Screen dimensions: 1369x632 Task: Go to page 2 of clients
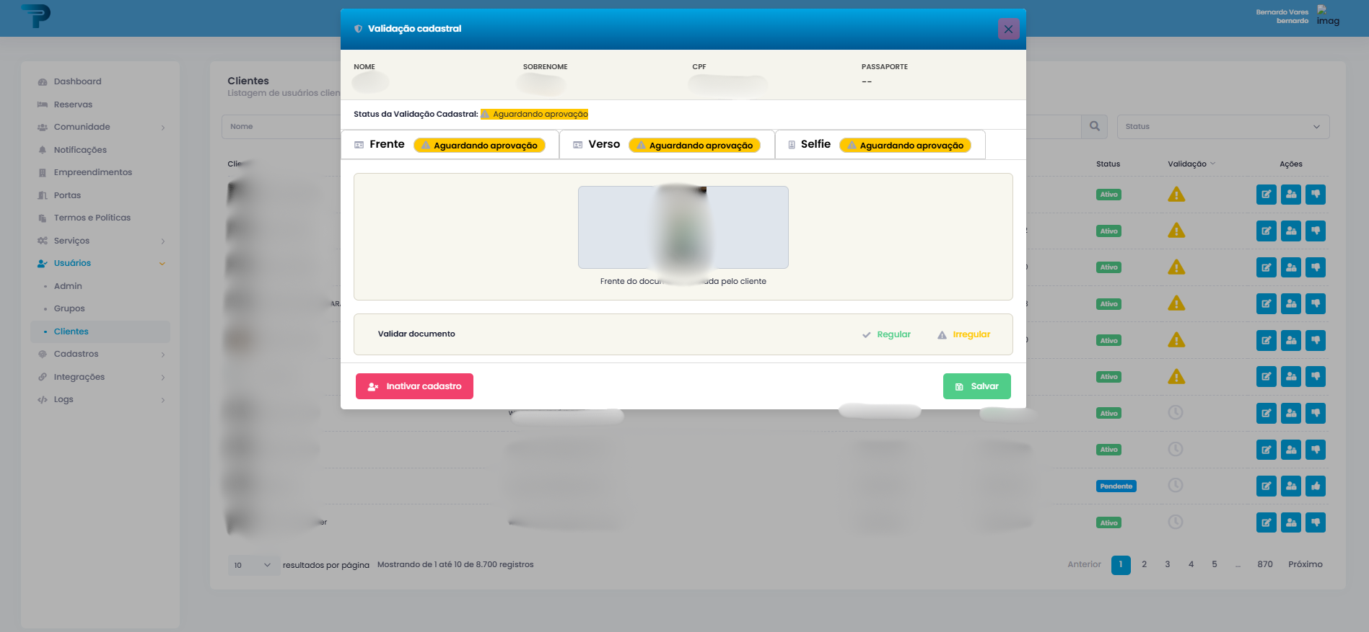[1144, 564]
